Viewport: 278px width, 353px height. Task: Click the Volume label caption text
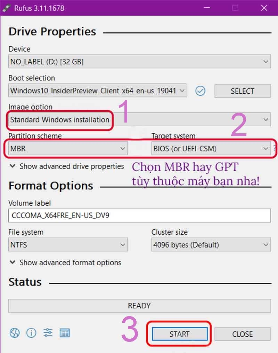(x=30, y=203)
